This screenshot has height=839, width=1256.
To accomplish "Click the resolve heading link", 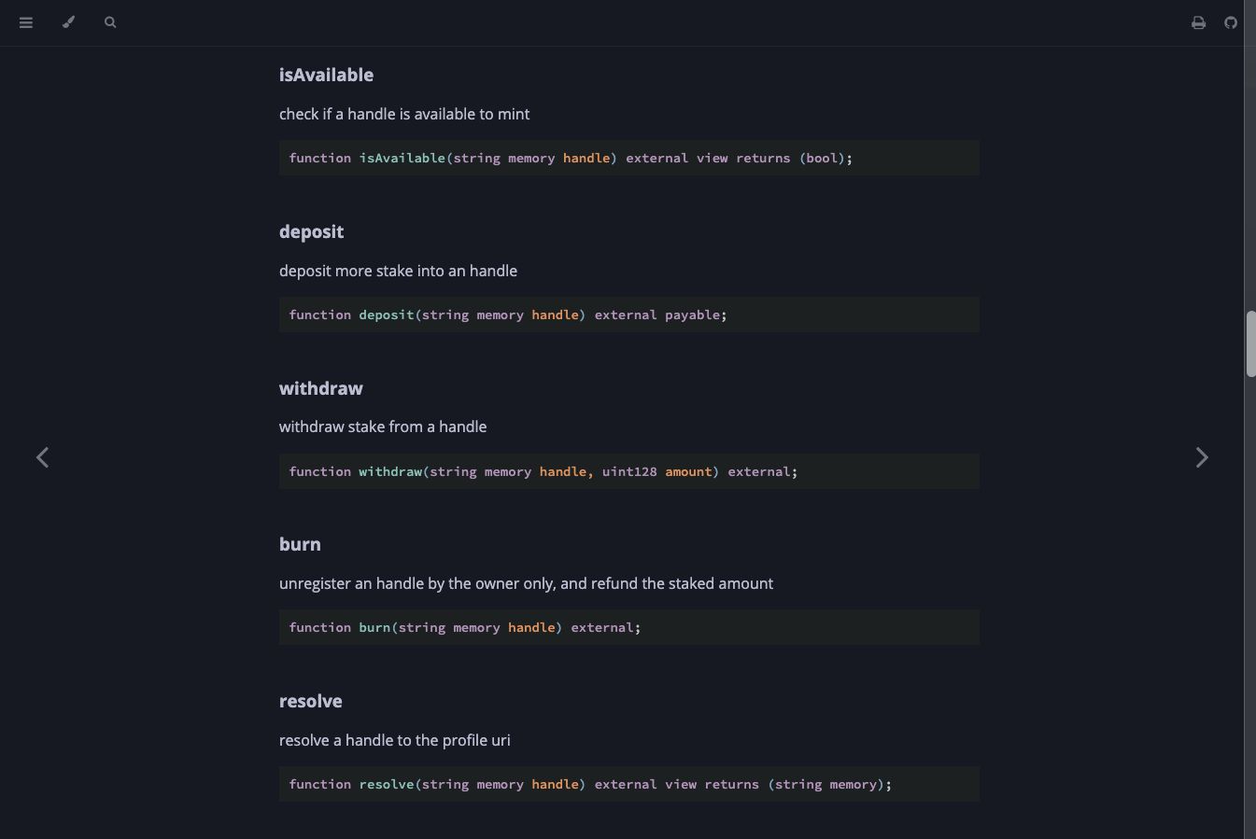I will click(310, 701).
